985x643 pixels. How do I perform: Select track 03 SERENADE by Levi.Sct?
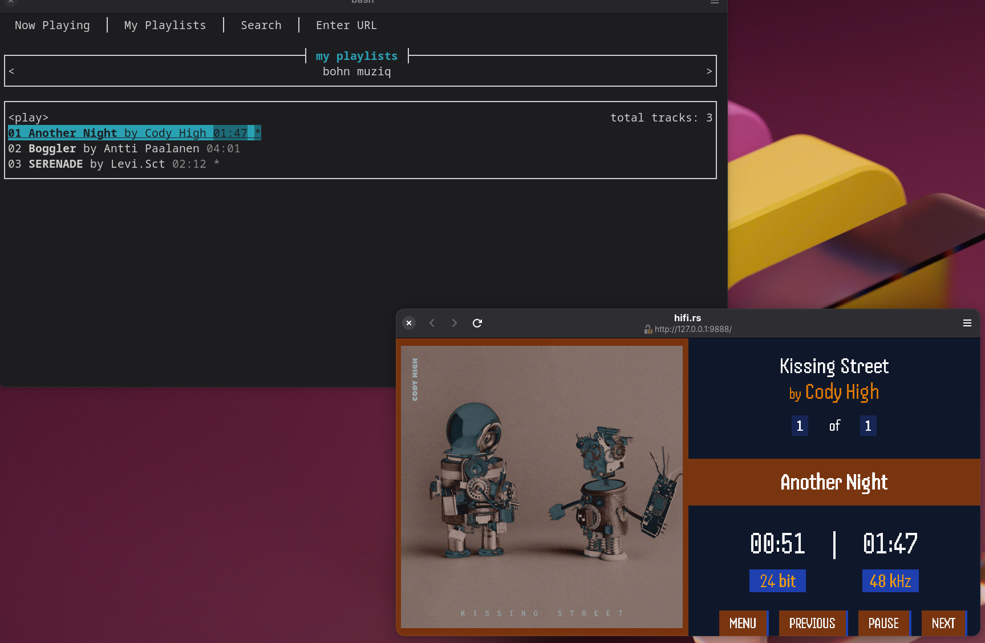pyautogui.click(x=114, y=164)
